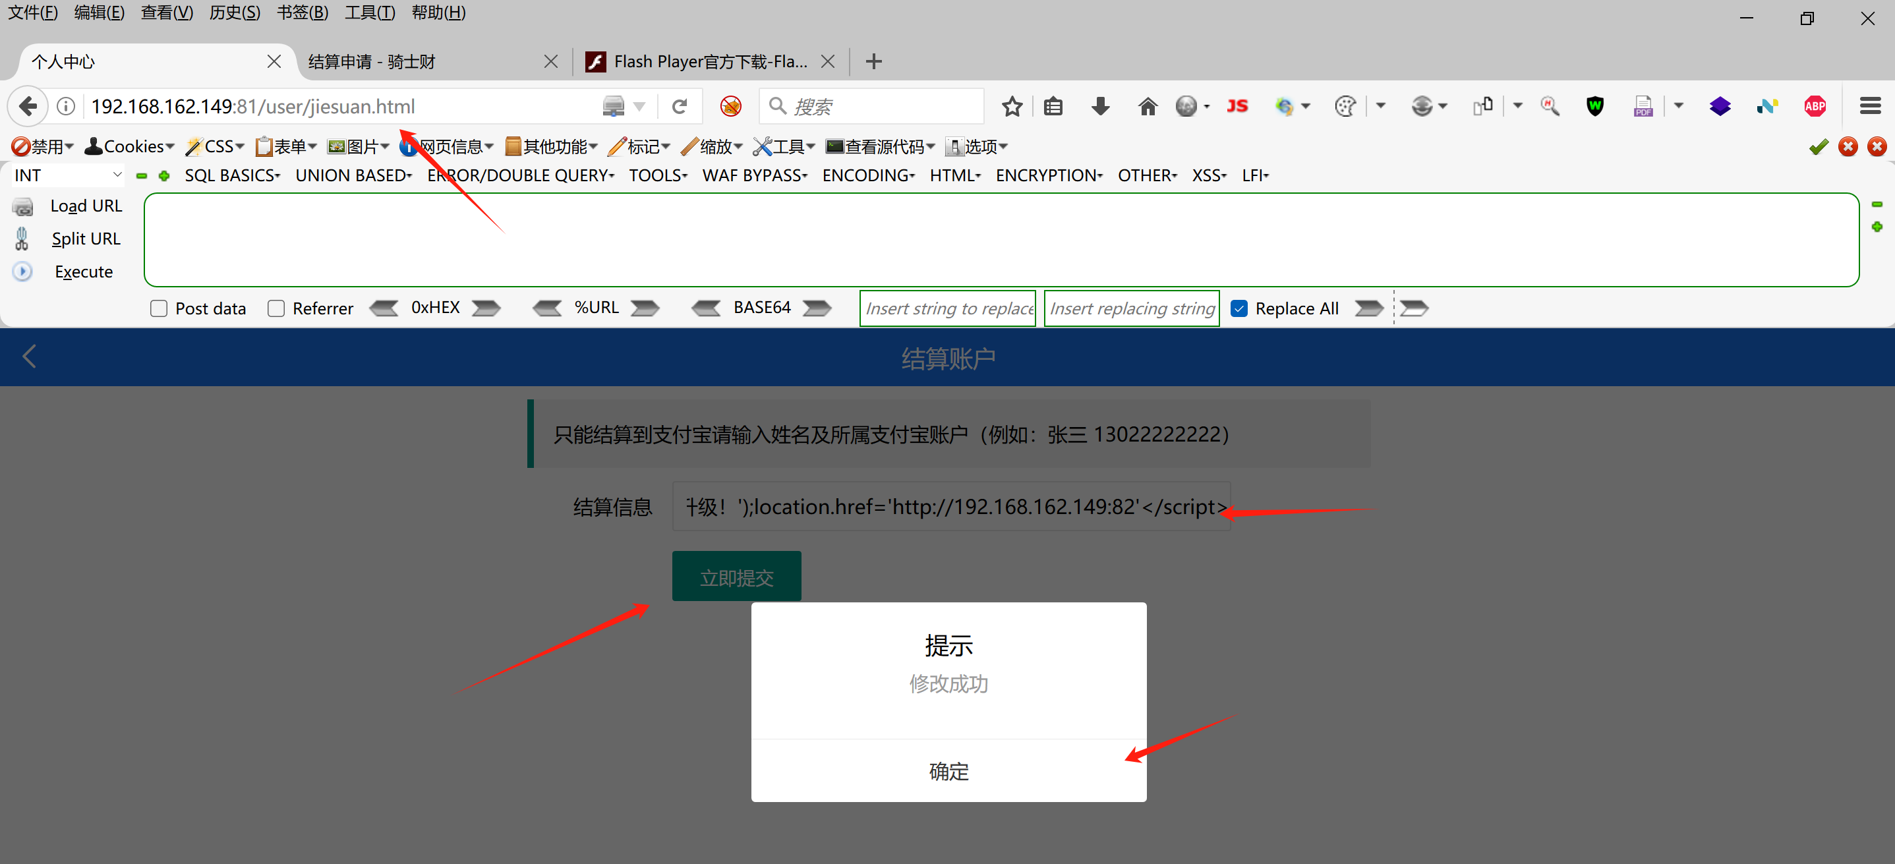Uncheck the Replace All checkbox
The image size is (1895, 864).
tap(1239, 309)
